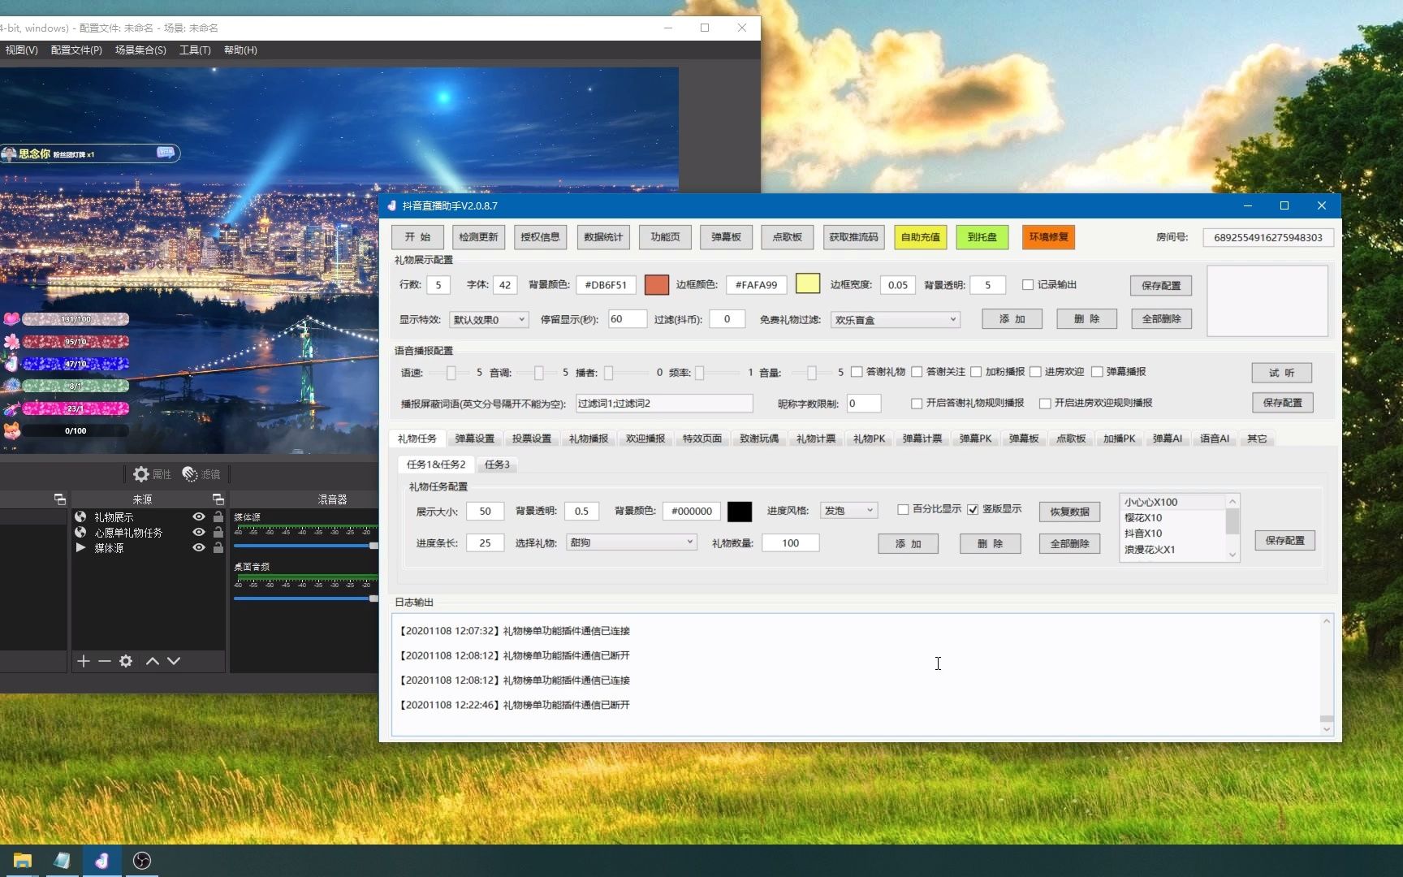
Task: Click the 获取推流码 button
Action: tap(853, 237)
